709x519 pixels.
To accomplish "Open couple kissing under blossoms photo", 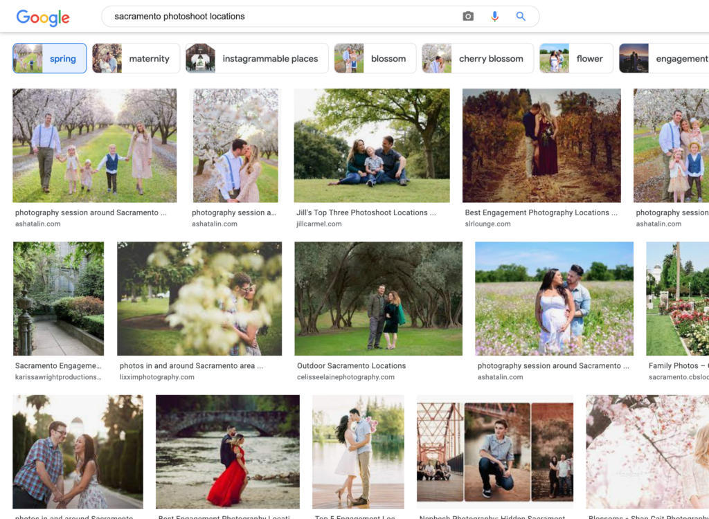I will [x=235, y=145].
